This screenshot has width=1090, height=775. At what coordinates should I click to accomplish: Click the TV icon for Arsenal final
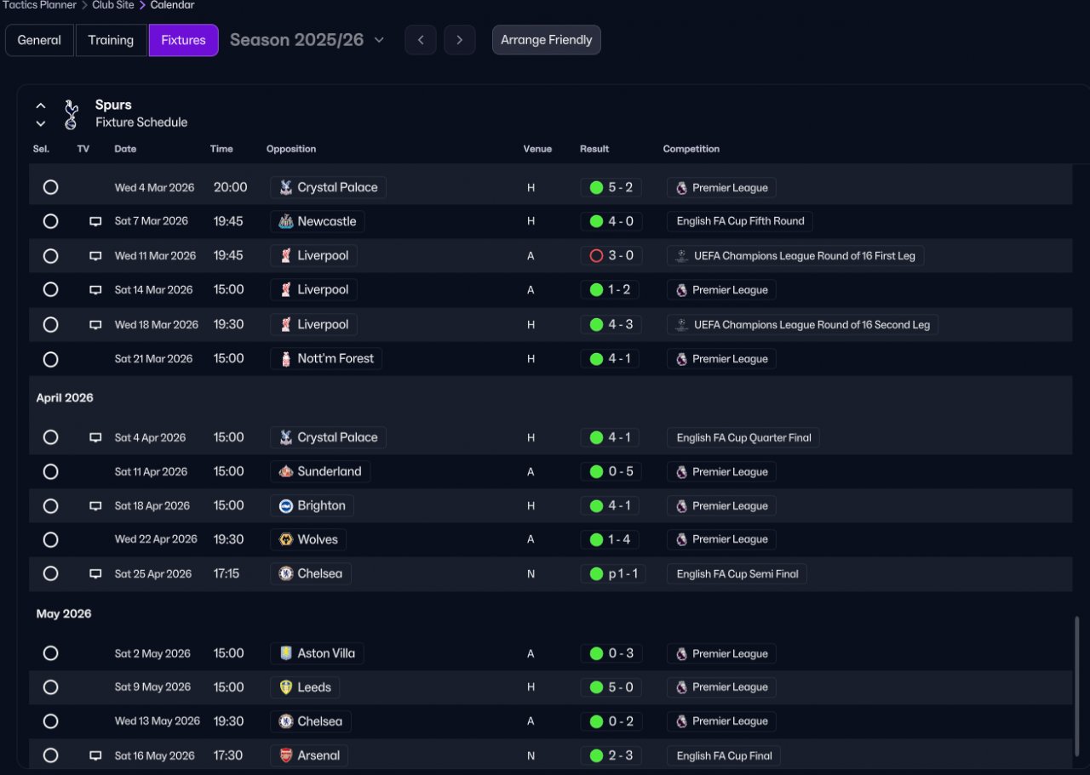coord(95,756)
